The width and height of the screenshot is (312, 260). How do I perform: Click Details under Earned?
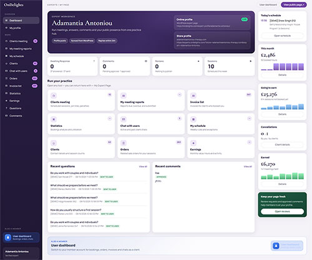[x=282, y=184]
